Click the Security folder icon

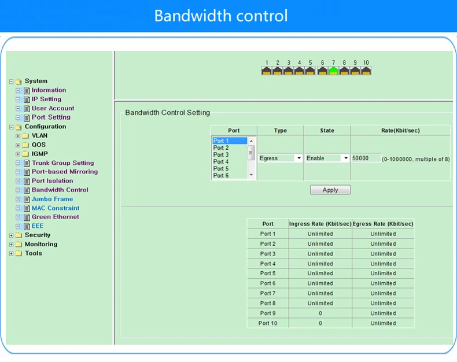[x=19, y=235]
